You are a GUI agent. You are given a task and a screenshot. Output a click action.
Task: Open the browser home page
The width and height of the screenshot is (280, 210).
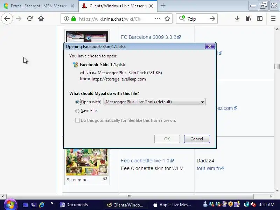point(41,19)
